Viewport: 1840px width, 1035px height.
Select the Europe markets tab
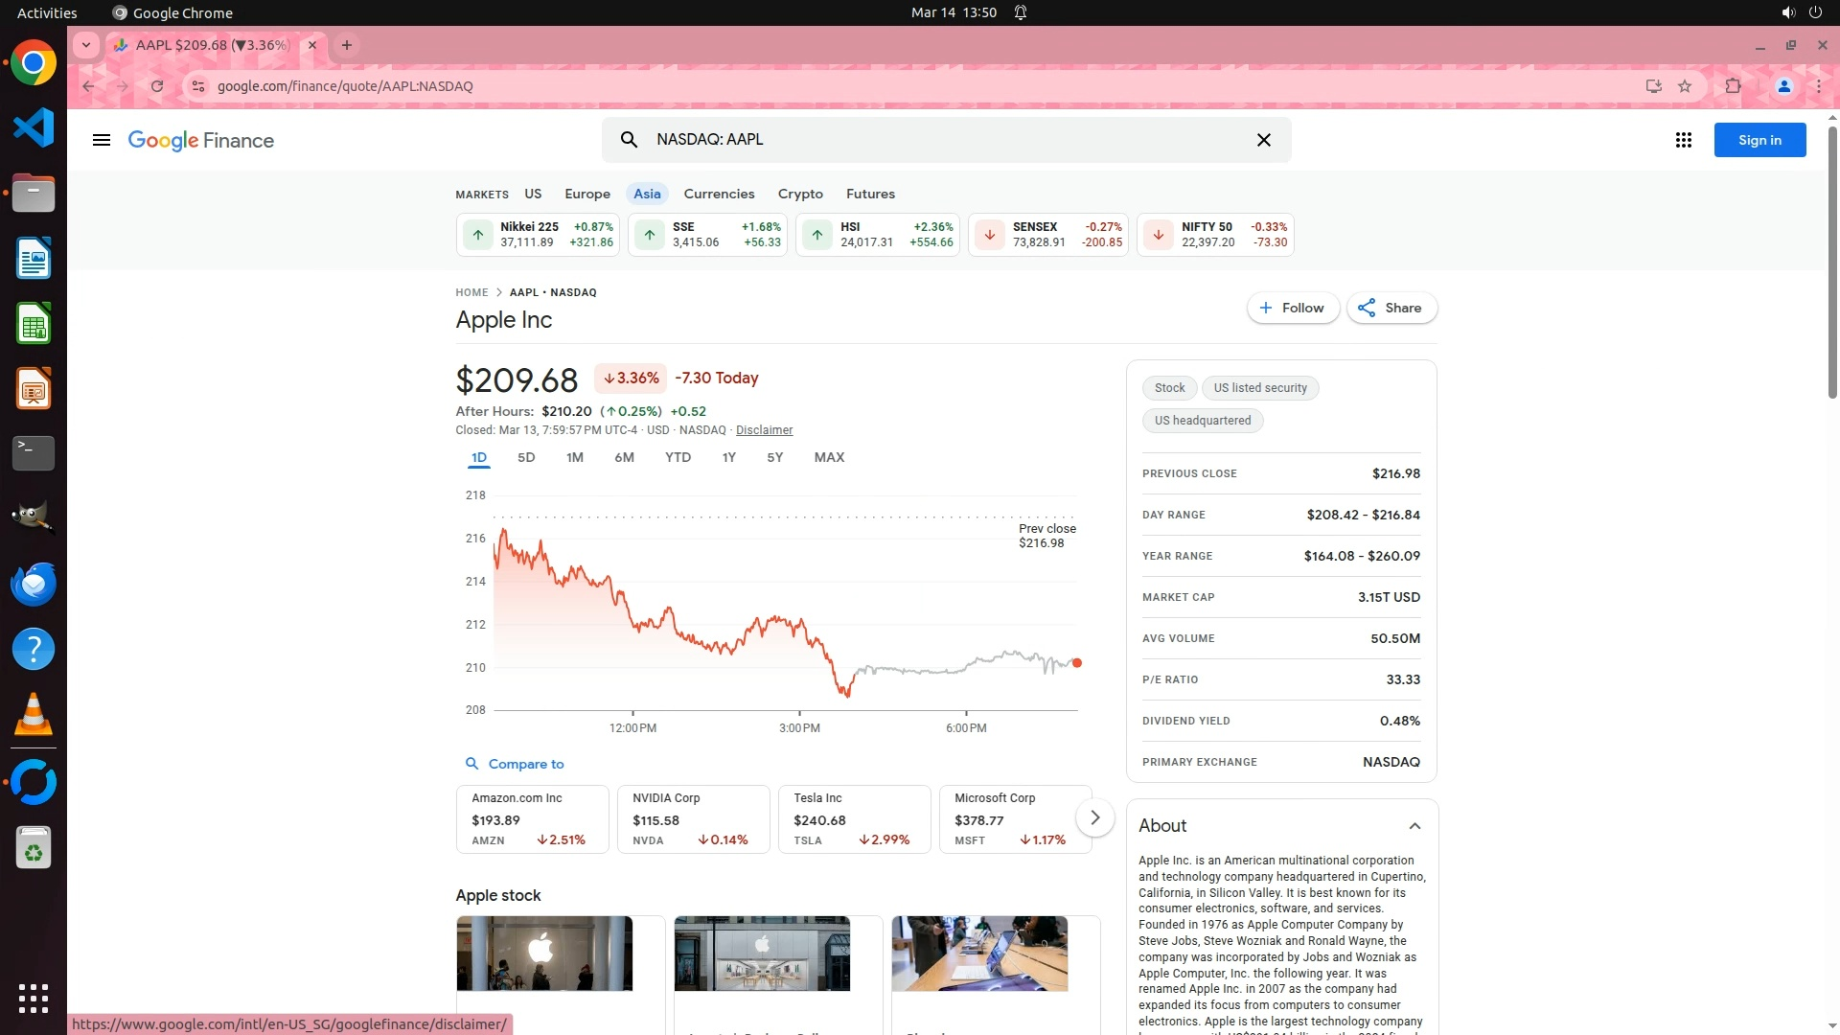click(586, 194)
